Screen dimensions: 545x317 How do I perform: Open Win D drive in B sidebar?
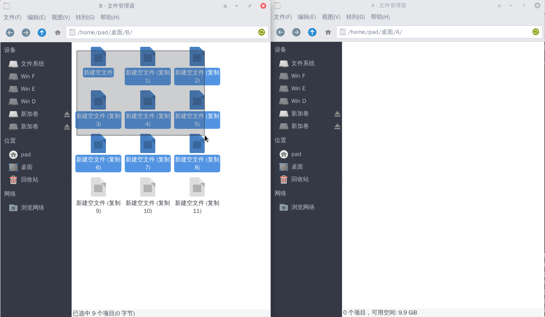[x=28, y=101]
